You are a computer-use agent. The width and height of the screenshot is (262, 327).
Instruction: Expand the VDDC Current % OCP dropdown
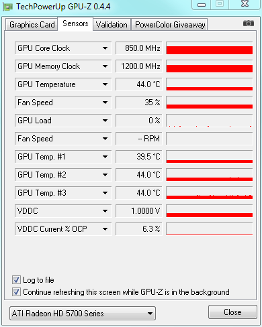point(105,229)
